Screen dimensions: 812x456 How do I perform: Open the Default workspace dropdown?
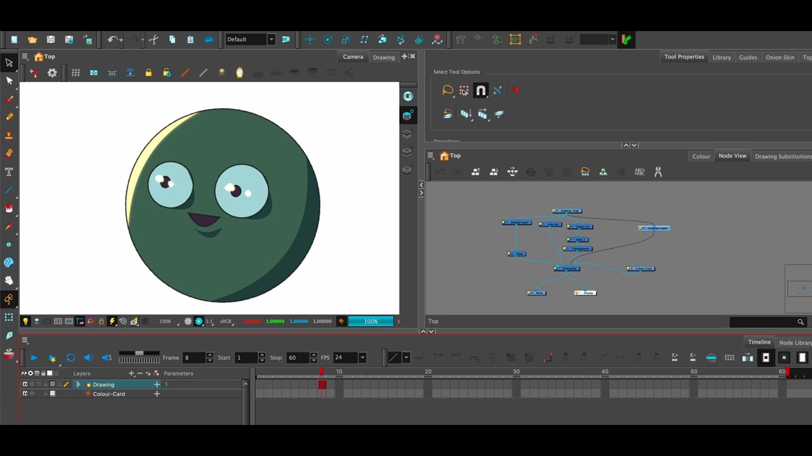click(x=271, y=39)
